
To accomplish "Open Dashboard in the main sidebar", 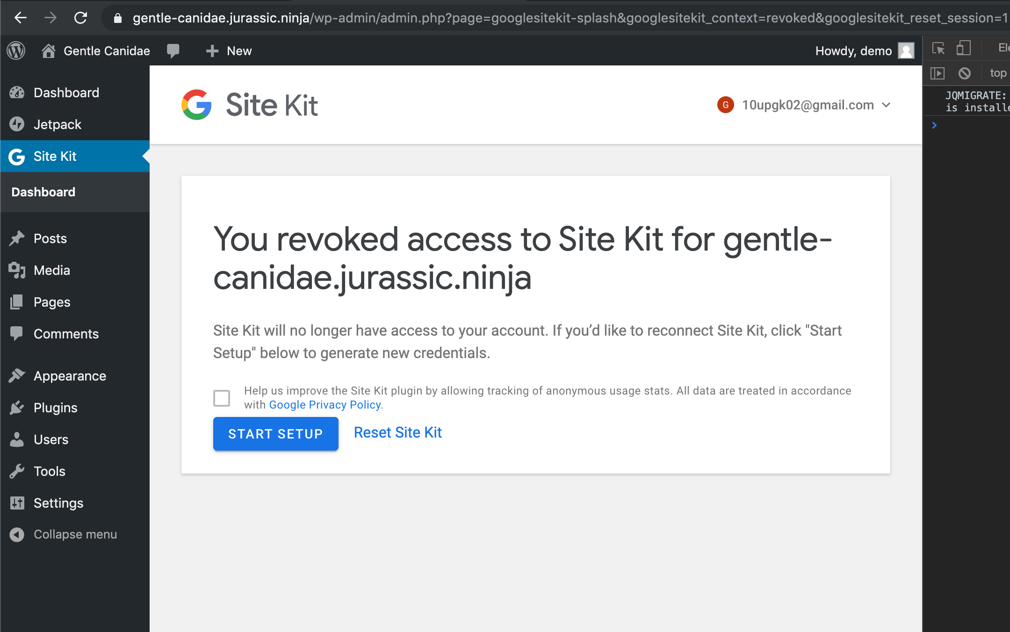I will coord(75,93).
